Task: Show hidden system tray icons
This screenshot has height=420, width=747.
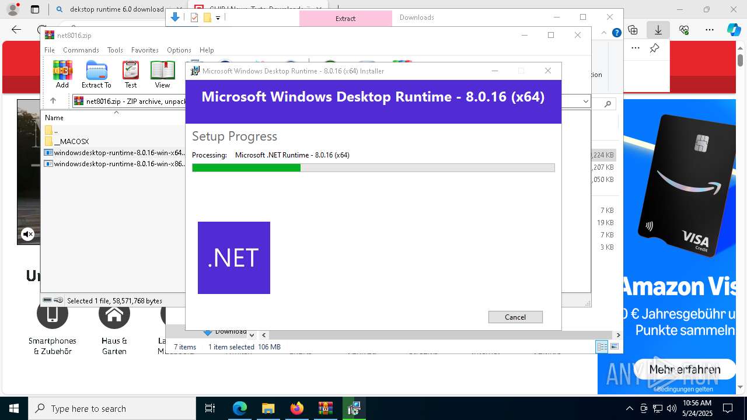Action: [629, 408]
